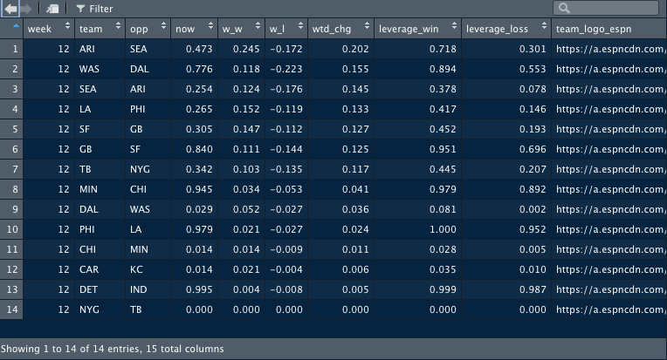The image size is (667, 360).
Task: Click the now value 0.995
Action: (199, 289)
